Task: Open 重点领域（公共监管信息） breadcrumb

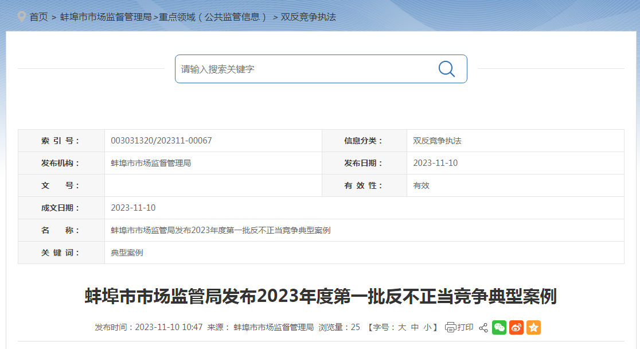Action: tap(213, 17)
